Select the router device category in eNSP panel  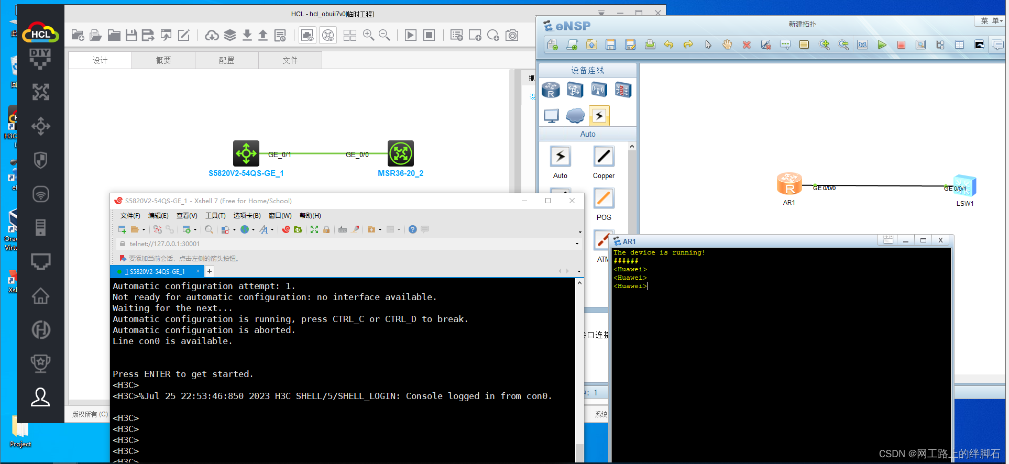pyautogui.click(x=551, y=90)
